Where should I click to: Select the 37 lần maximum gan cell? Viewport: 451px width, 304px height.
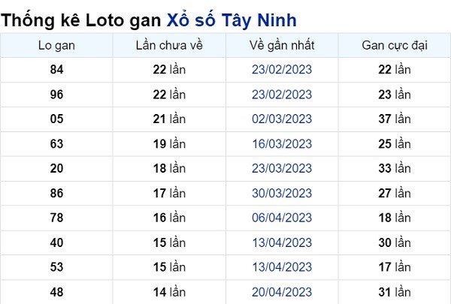click(395, 119)
